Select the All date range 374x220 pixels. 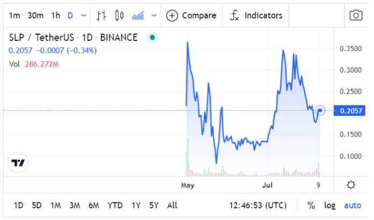pos(172,205)
